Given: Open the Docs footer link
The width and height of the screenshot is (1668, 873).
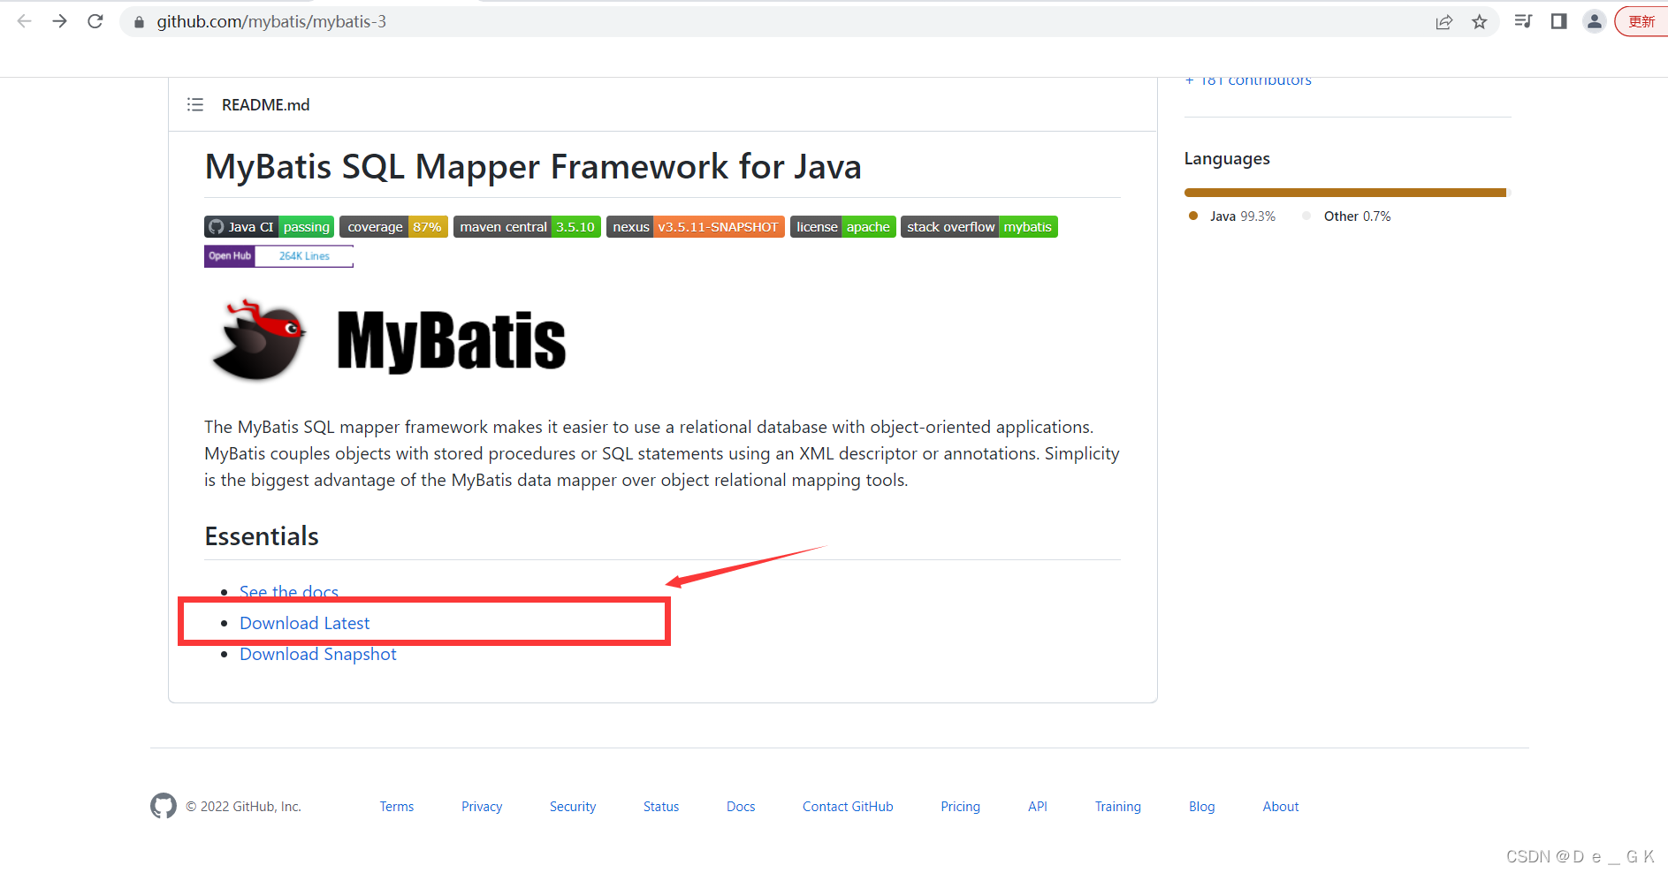Looking at the screenshot, I should pyautogui.click(x=741, y=807).
